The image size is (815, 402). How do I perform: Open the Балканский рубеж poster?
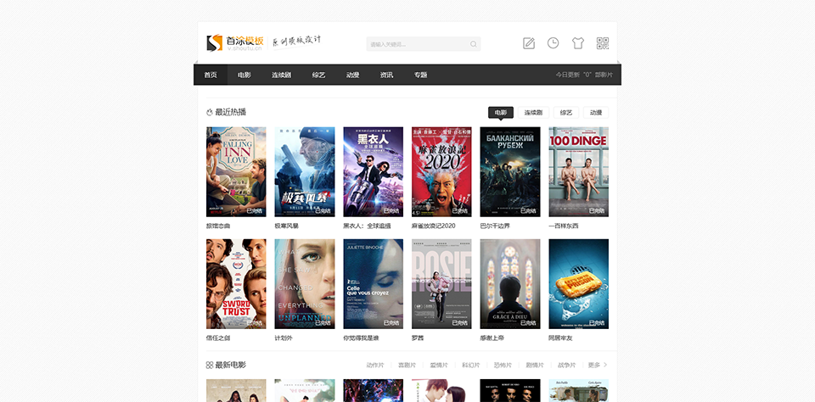click(x=510, y=172)
